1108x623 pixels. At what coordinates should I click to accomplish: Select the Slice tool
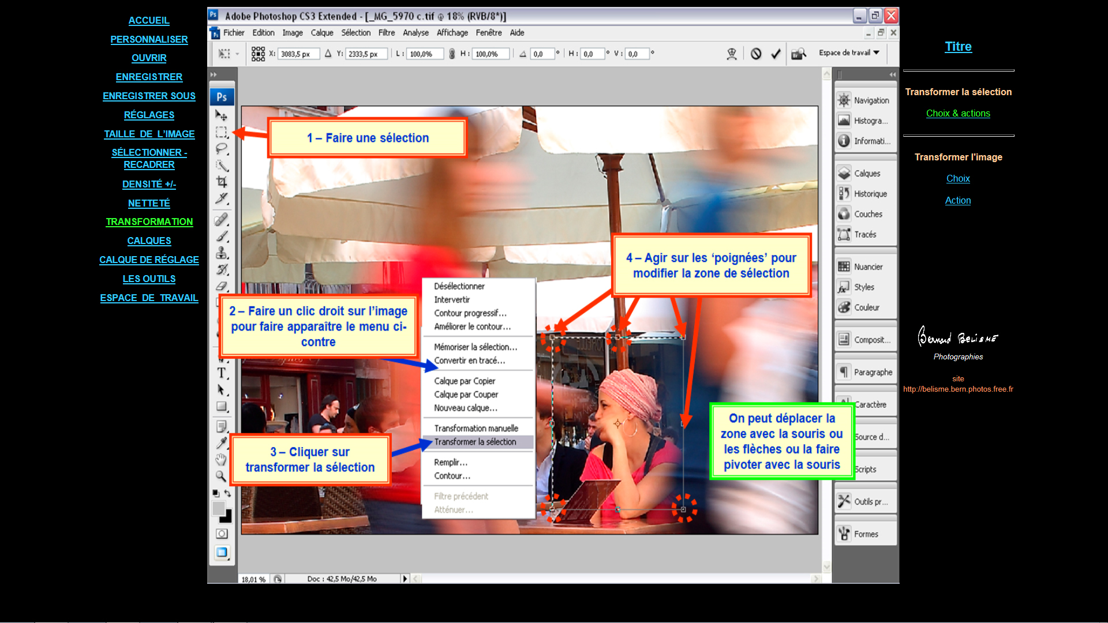222,198
